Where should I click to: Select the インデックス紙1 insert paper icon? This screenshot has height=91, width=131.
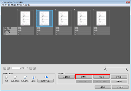(15, 77)
